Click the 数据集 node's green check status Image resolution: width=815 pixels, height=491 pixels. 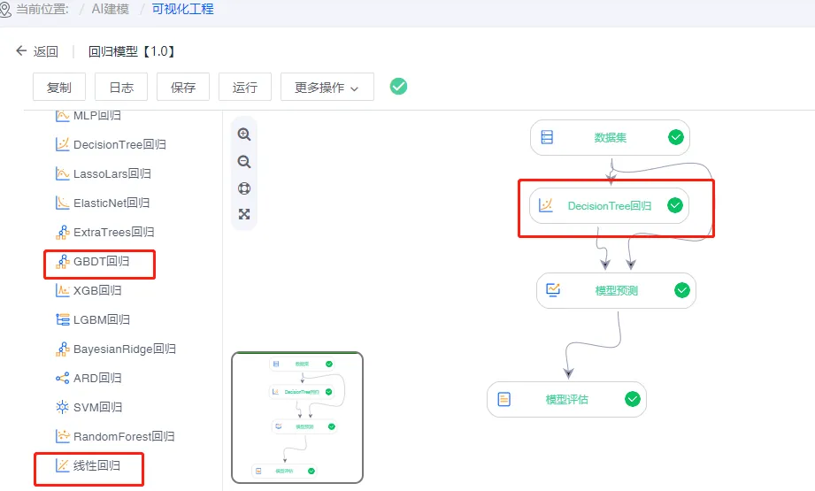pos(676,137)
